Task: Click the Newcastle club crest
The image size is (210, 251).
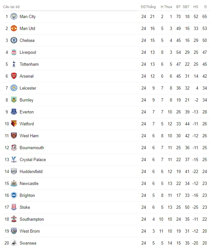Action: [x=14, y=183]
